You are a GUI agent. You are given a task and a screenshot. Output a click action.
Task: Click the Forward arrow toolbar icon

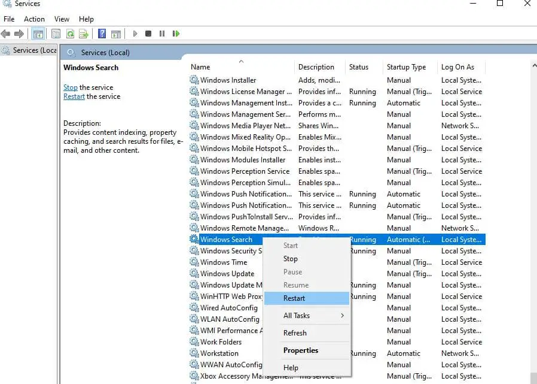tap(19, 34)
